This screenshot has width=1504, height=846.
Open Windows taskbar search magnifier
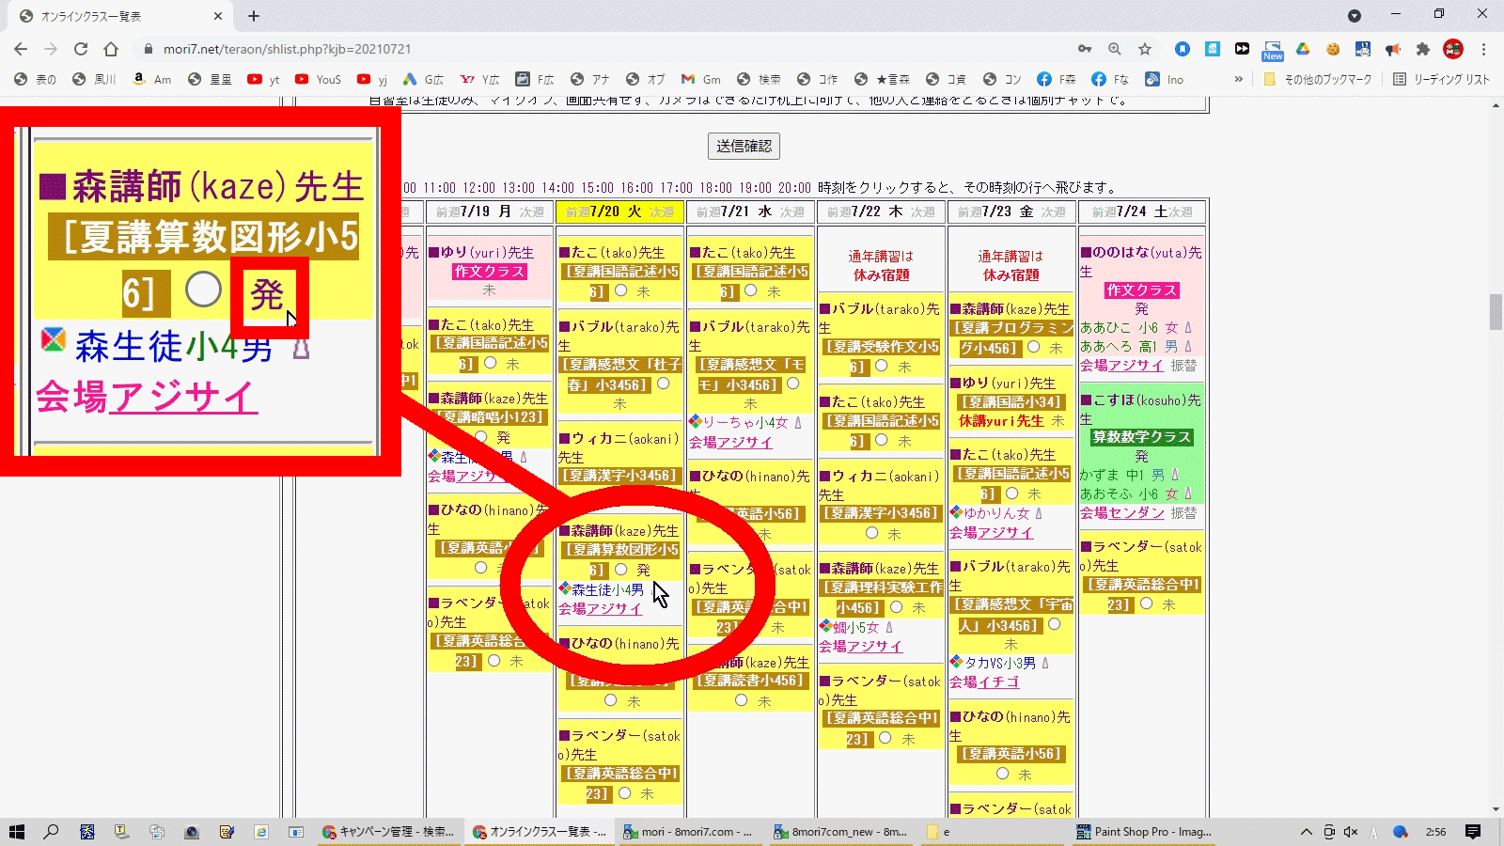(x=51, y=831)
